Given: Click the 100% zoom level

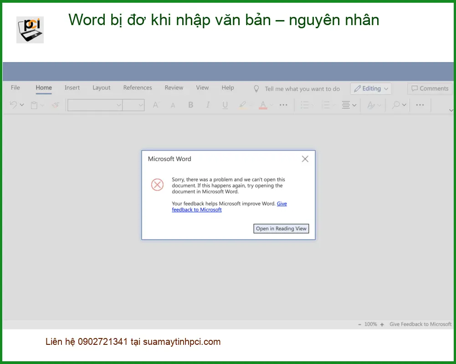Looking at the screenshot, I should pyautogui.click(x=371, y=324).
